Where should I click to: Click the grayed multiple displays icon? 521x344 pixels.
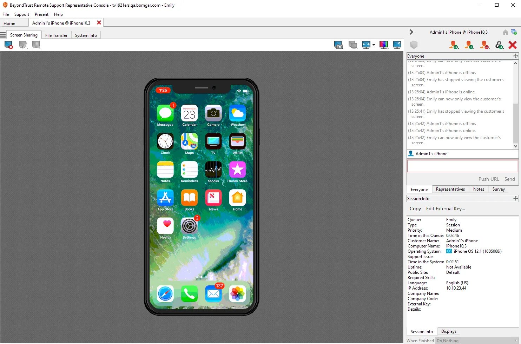click(x=353, y=45)
